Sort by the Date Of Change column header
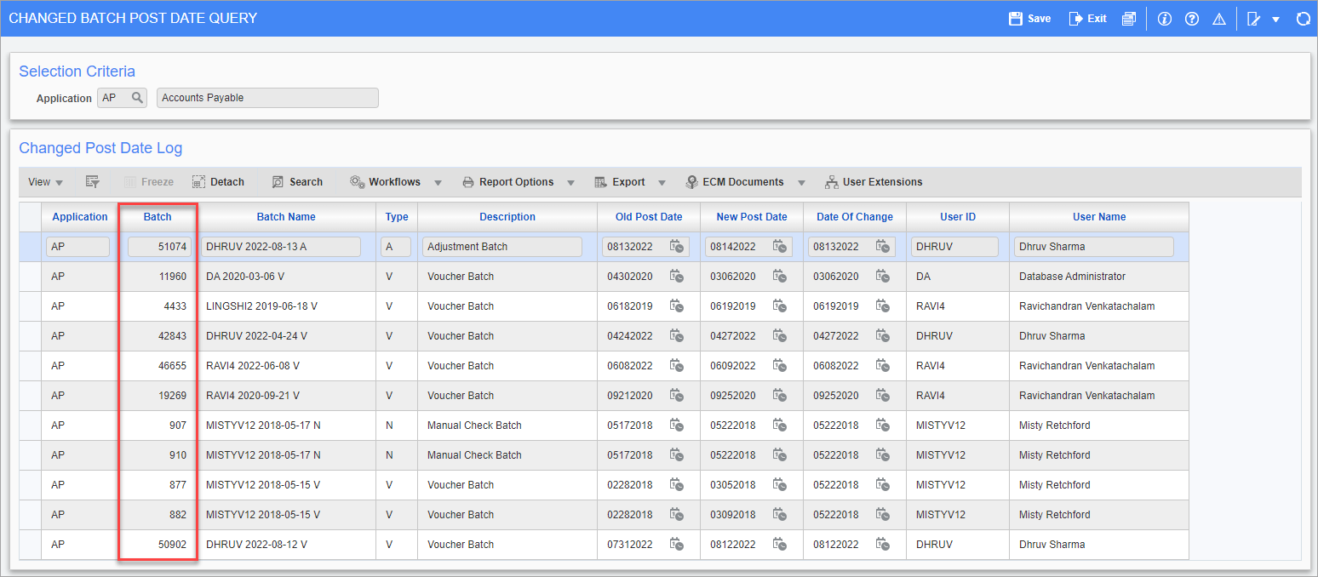 [x=855, y=217]
